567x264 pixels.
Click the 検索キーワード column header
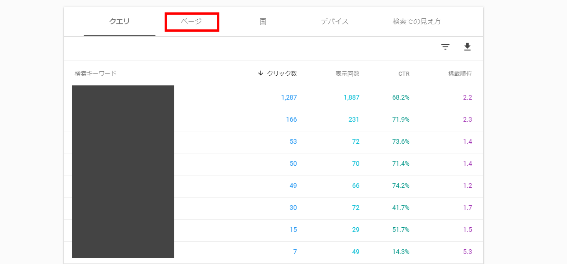point(96,73)
